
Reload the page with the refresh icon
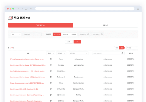26,9
